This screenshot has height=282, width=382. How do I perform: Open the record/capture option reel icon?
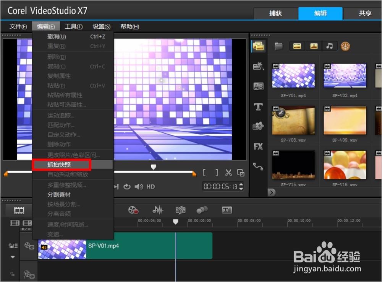point(133,210)
